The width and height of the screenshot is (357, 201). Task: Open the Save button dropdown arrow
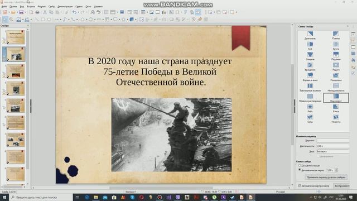click(x=25, y=12)
